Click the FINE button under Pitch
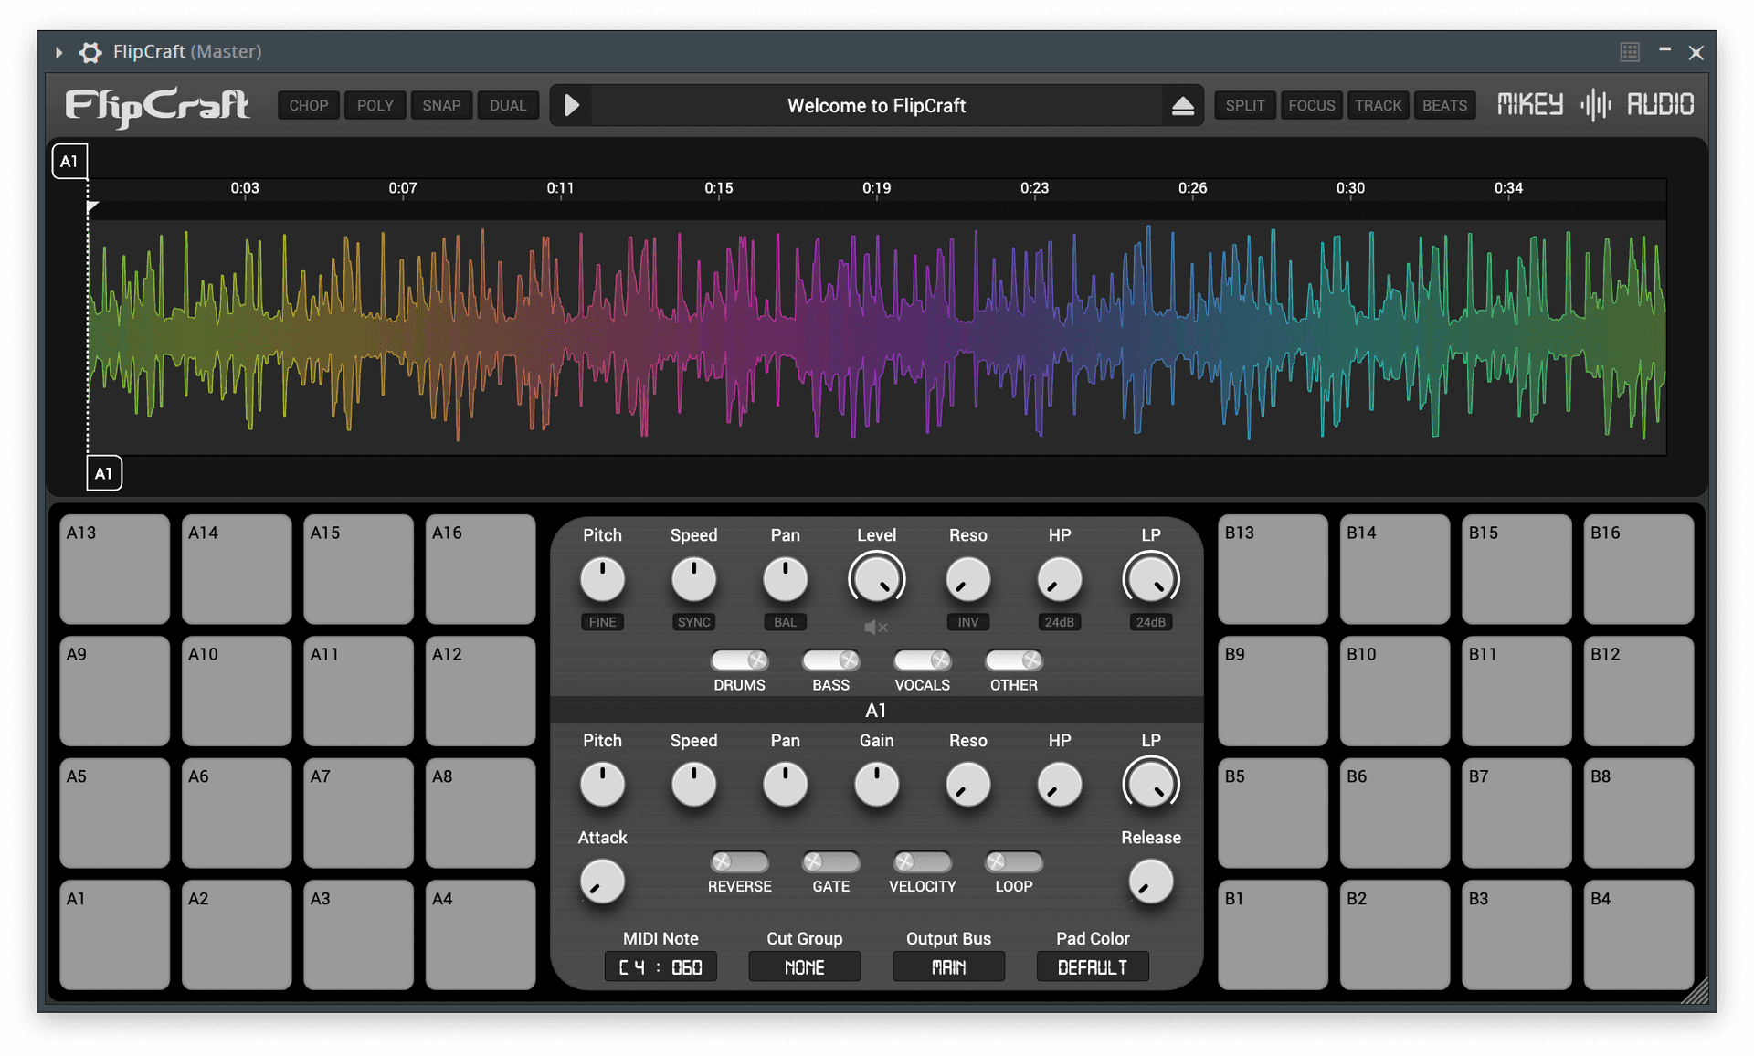 603,622
